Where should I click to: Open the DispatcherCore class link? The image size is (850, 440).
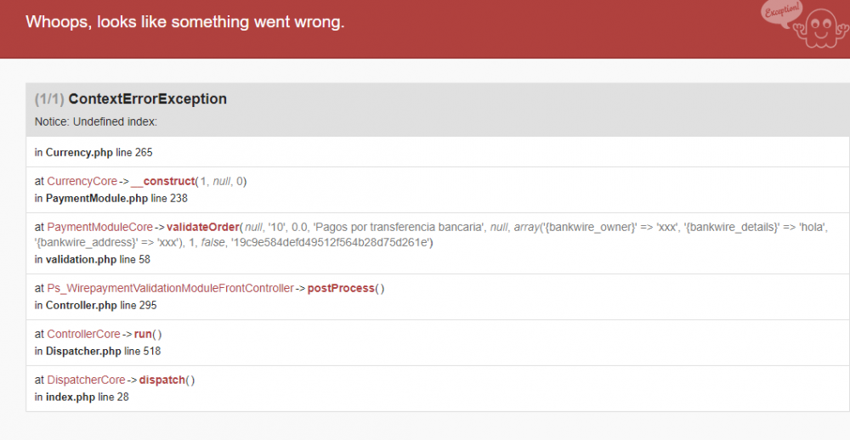86,380
